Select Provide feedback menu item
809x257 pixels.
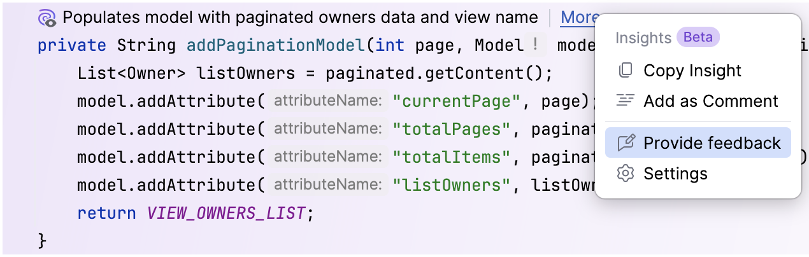coord(698,142)
